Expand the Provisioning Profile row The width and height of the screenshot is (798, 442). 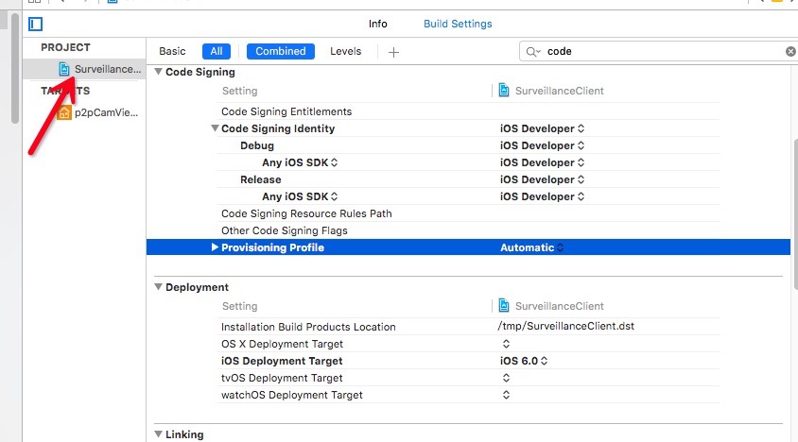(x=215, y=247)
